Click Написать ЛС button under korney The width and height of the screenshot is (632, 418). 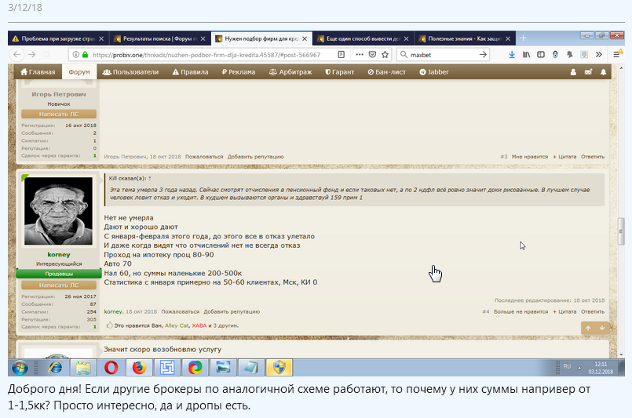[59, 285]
